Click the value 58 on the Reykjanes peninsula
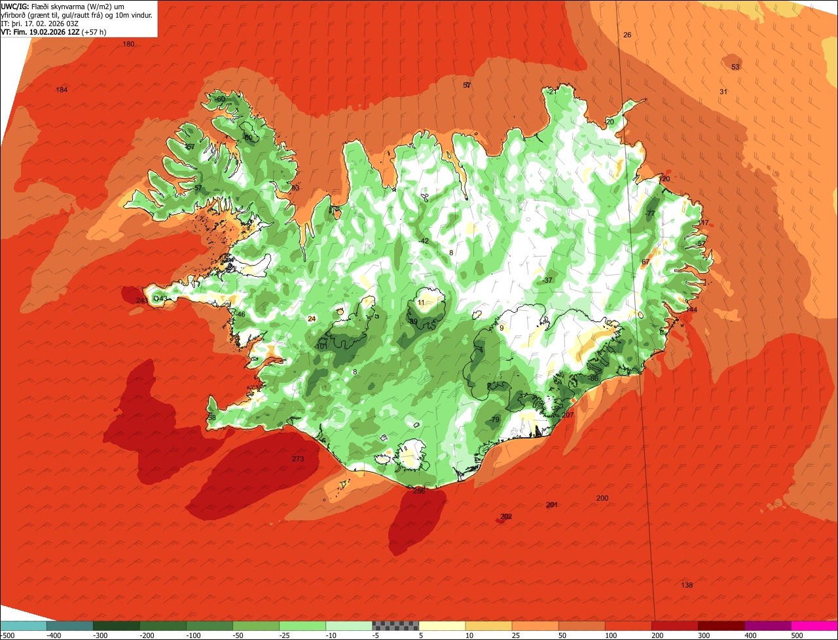838x640 pixels. coord(211,418)
